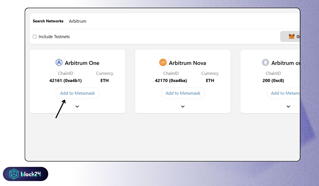
Task: Click the ETH currency on Arbitrum Nova
Action: pos(210,81)
